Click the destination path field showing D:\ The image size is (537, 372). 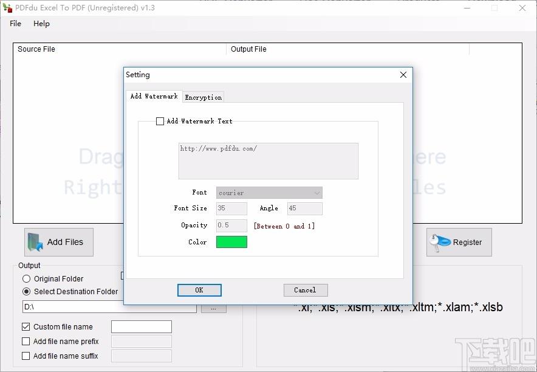point(109,307)
